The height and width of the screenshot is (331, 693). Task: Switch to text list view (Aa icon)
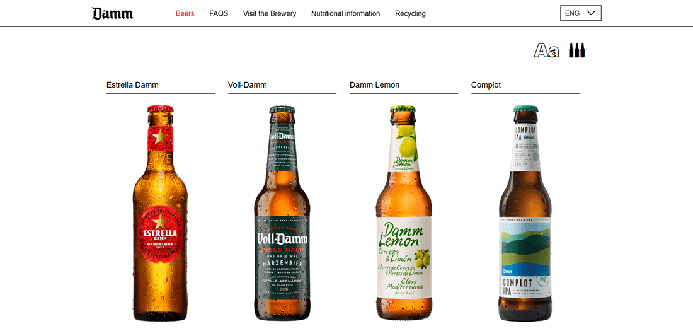(546, 51)
